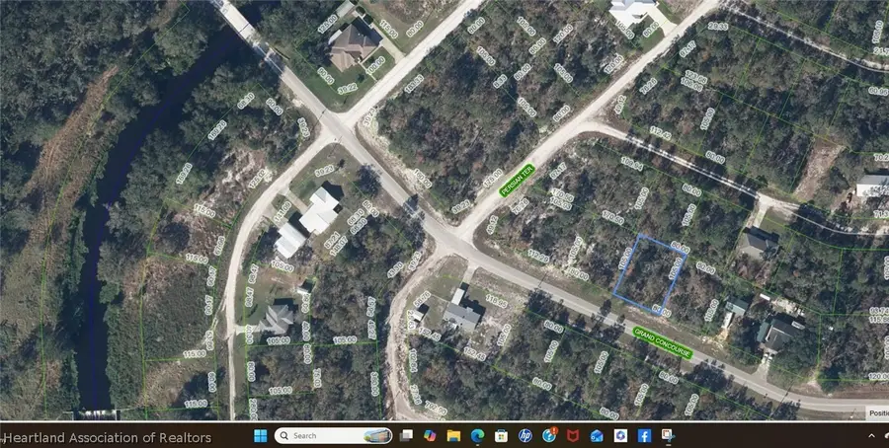Select the blue highlighted parcel
Viewport: 889px width, 448px height.
coord(650,273)
